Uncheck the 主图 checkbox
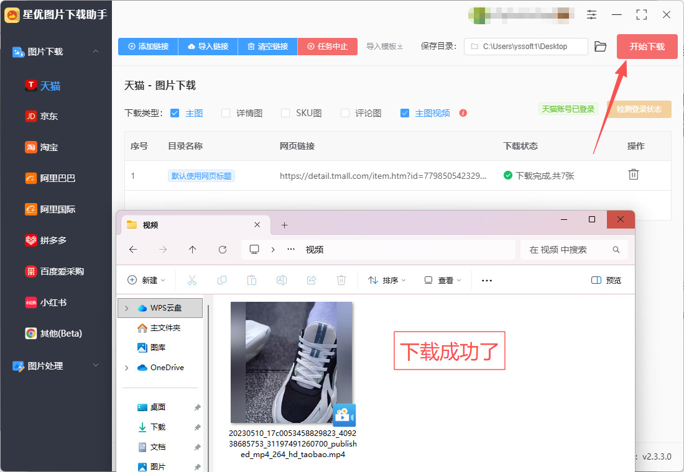The height and width of the screenshot is (472, 684). tap(175, 113)
